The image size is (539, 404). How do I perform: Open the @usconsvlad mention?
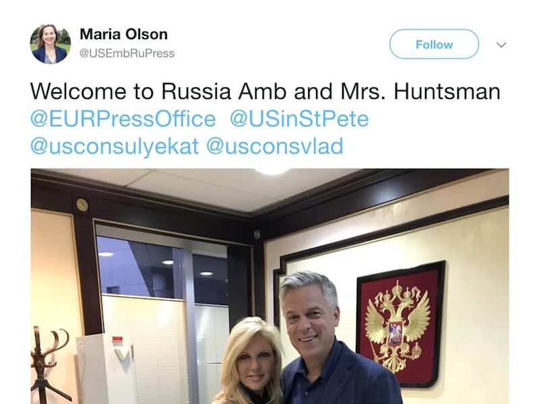pyautogui.click(x=275, y=146)
